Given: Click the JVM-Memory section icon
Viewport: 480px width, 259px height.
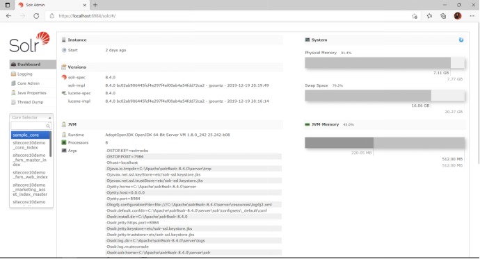Looking at the screenshot, I should tap(307, 124).
